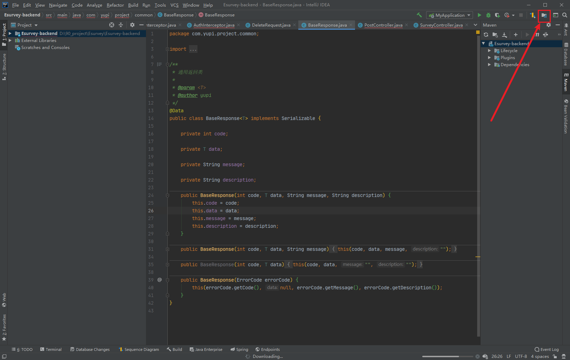This screenshot has width=570, height=360.
Task: Run MyApplication with coverage
Action: [x=497, y=15]
